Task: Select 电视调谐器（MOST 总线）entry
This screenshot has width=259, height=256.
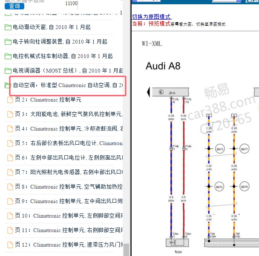Action: (68, 70)
